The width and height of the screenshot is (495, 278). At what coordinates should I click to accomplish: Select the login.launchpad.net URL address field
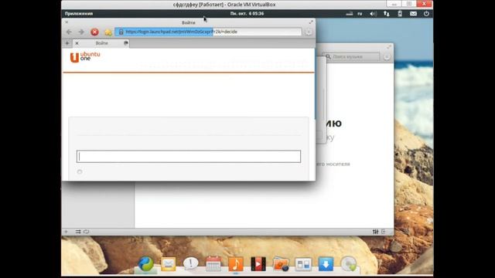(208, 32)
